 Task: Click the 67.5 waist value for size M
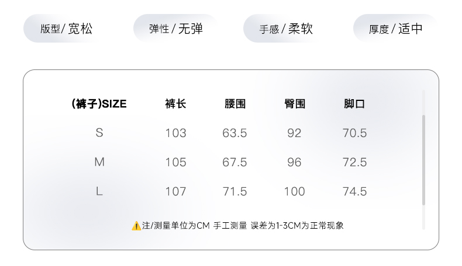click(x=235, y=162)
